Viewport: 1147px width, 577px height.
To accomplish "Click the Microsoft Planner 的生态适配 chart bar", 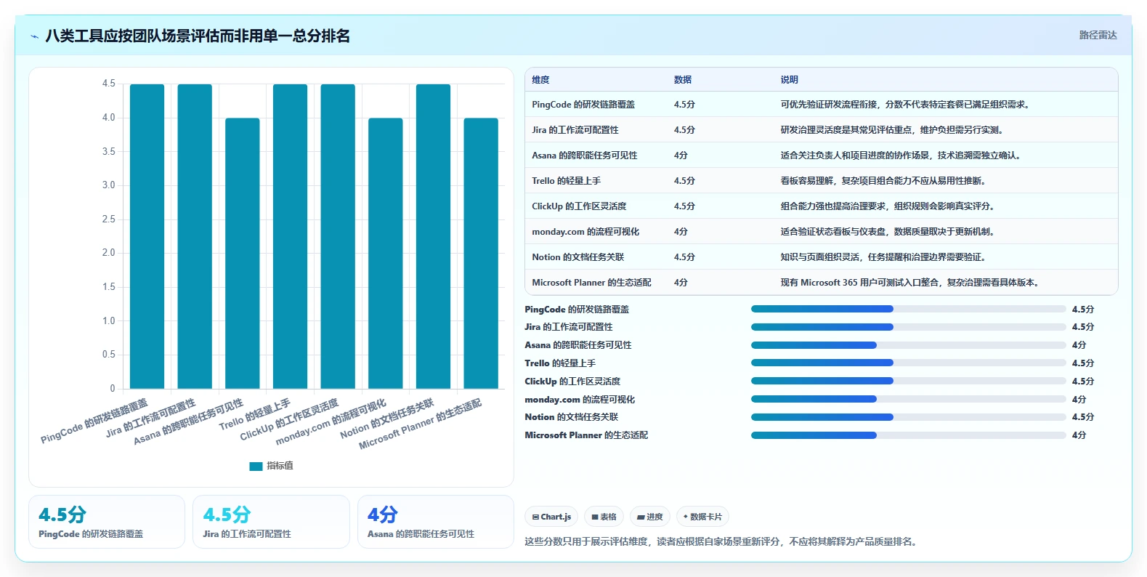I will [x=481, y=254].
